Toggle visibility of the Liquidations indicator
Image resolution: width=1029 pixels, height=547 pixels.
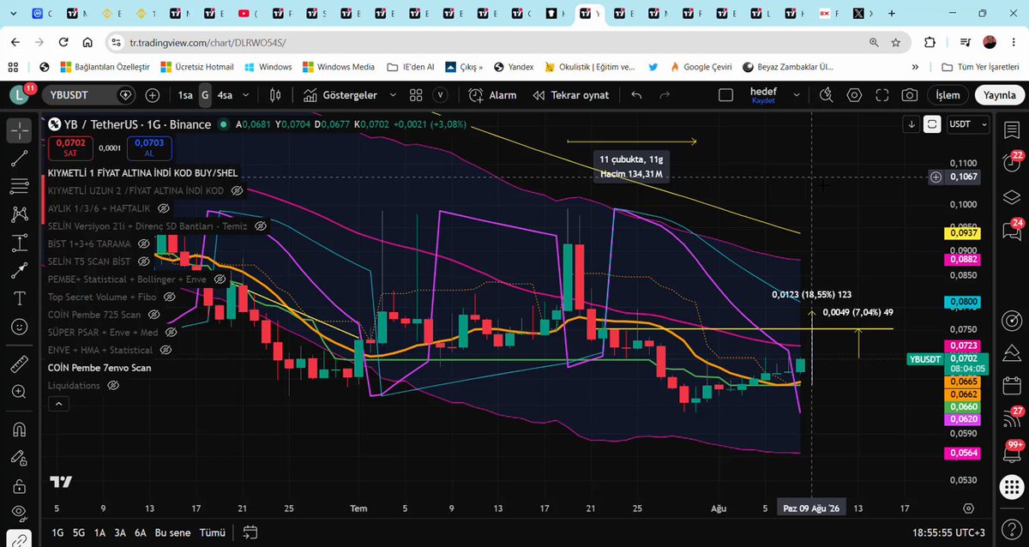point(113,386)
